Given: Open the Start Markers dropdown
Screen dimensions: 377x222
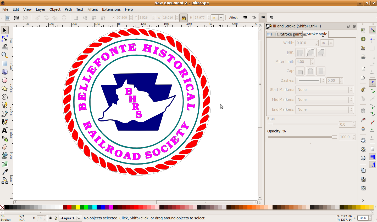Looking at the screenshot, I should pos(325,90).
